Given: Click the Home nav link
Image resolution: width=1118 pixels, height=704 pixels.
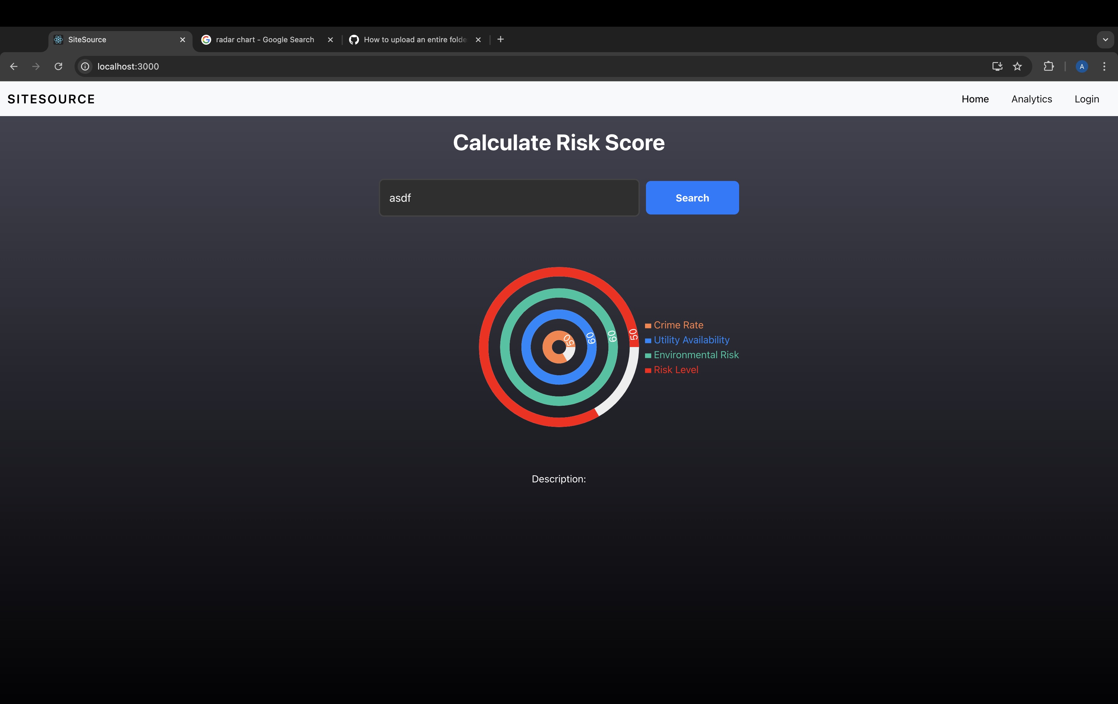Looking at the screenshot, I should pyautogui.click(x=975, y=99).
